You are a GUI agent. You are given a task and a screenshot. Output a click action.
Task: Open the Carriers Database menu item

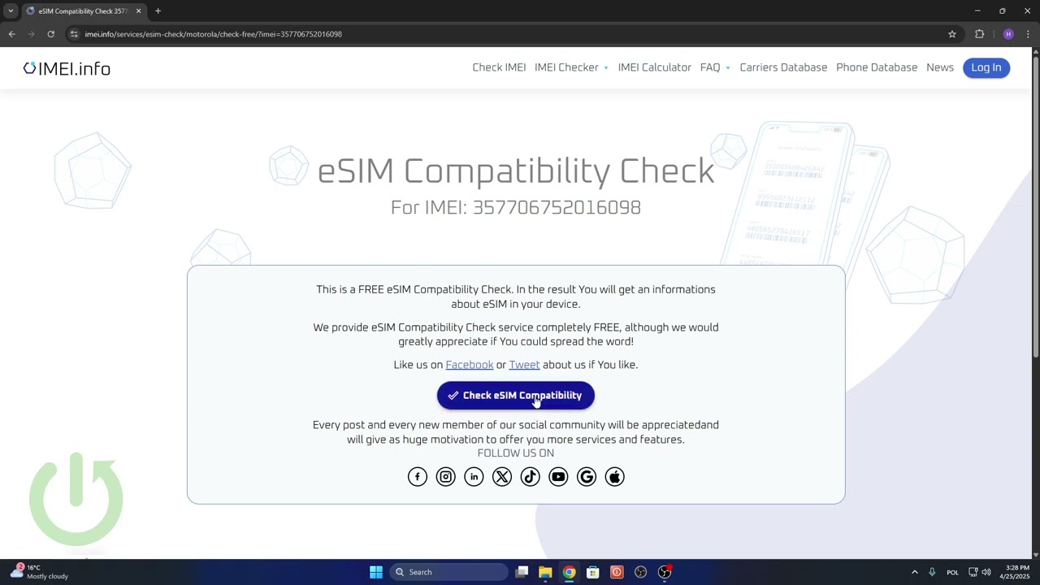point(783,67)
